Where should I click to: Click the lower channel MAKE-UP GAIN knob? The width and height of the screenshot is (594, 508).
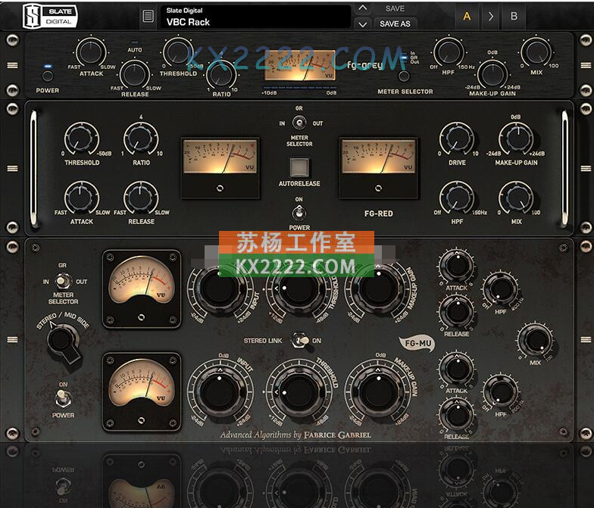378,391
